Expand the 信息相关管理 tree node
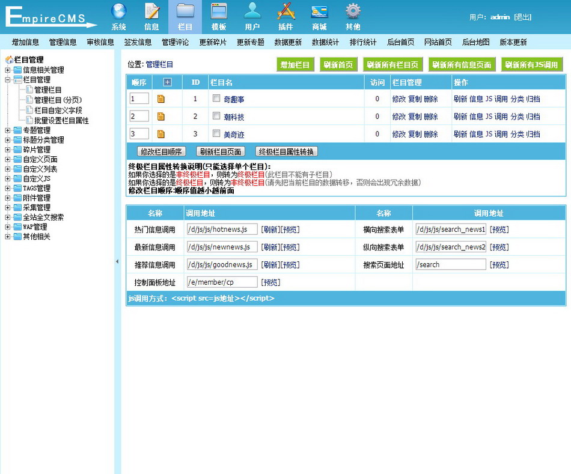Viewport: 571px width, 474px height. point(8,70)
